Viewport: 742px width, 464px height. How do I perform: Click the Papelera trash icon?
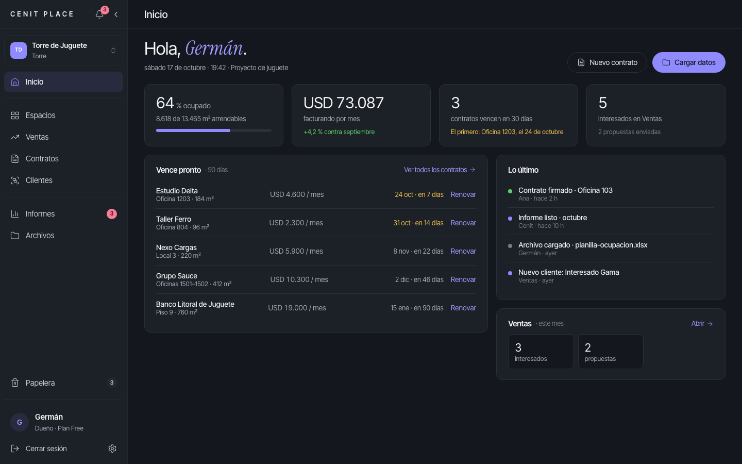[x=15, y=383]
